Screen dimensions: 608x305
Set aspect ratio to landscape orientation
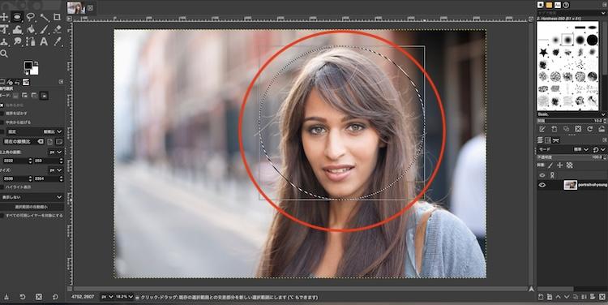(59, 142)
